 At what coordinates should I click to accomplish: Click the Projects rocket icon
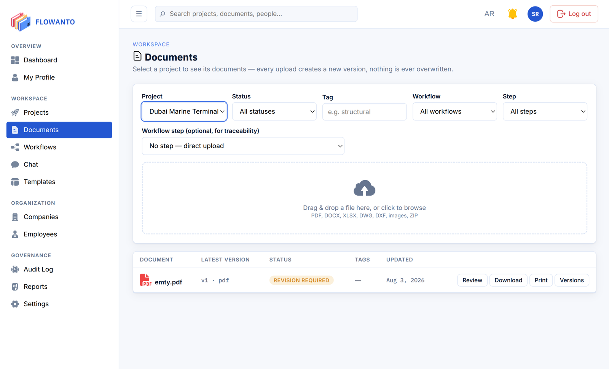[x=15, y=112]
